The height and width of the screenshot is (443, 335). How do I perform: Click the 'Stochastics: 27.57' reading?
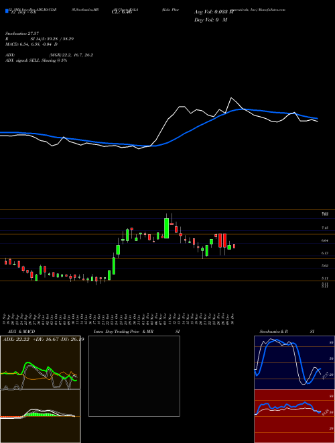point(21,34)
